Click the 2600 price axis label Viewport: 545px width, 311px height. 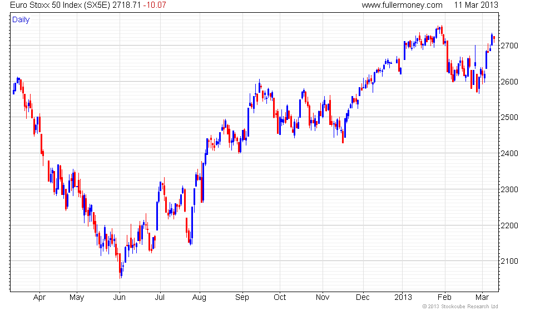click(509, 82)
